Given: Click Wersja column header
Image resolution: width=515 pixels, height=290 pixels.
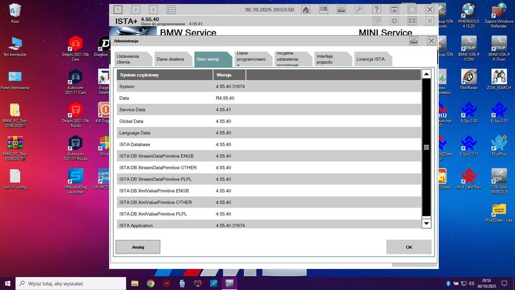Looking at the screenshot, I should pos(229,75).
